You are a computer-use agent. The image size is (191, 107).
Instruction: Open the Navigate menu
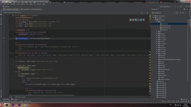coord(13,4)
